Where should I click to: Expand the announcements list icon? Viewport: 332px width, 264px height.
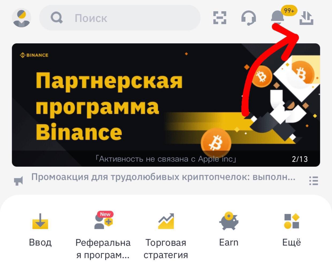[x=314, y=181]
